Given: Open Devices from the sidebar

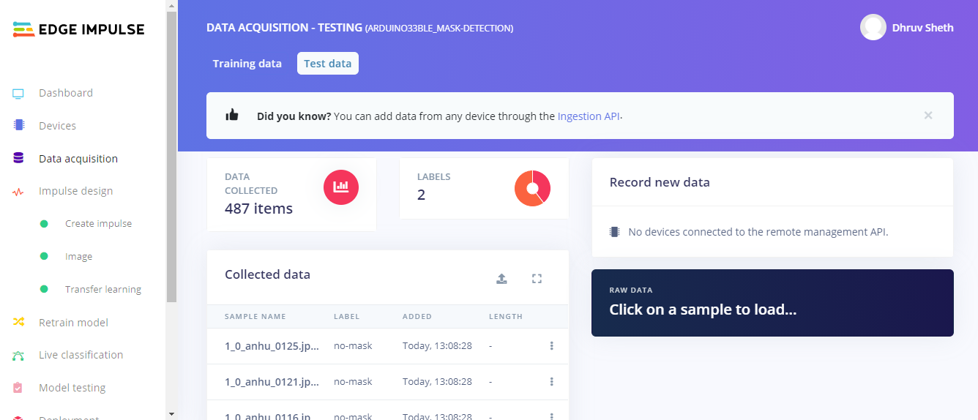Looking at the screenshot, I should click(57, 126).
